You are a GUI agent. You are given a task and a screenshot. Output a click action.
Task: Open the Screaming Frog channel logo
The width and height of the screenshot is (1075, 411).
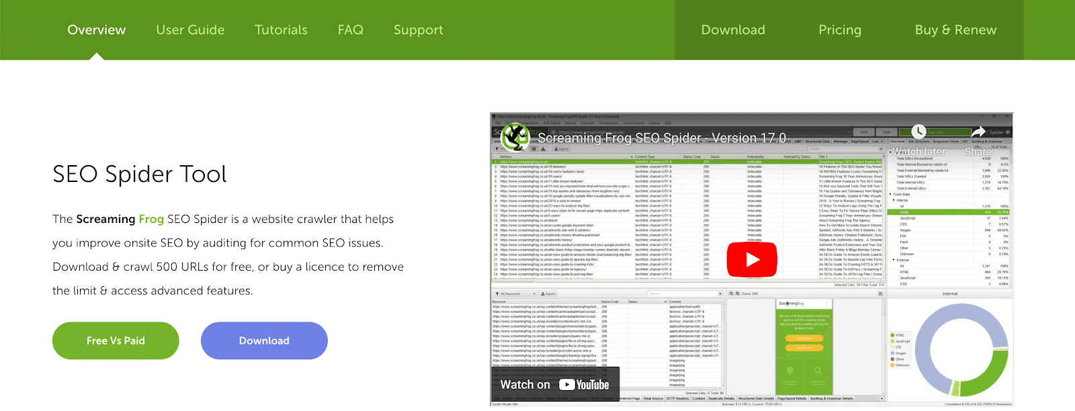pyautogui.click(x=515, y=137)
